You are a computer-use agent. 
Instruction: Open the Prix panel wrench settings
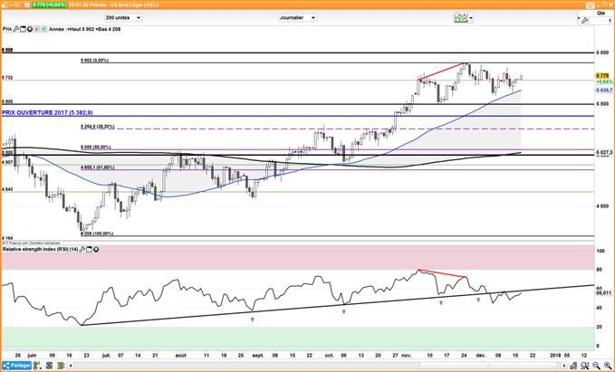[x=16, y=29]
